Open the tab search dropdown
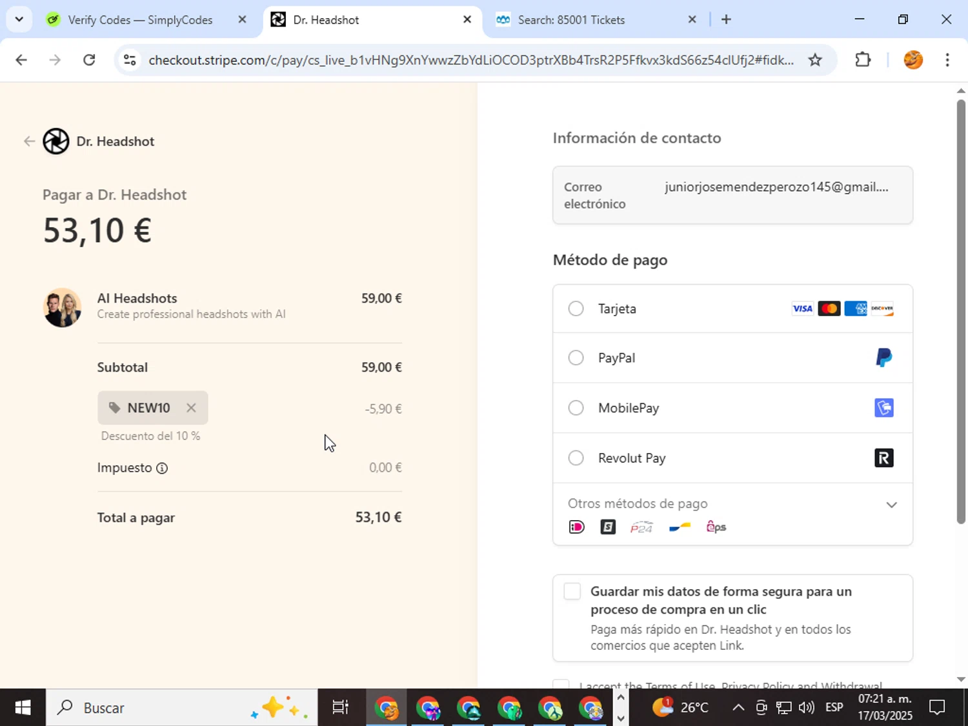 [19, 19]
